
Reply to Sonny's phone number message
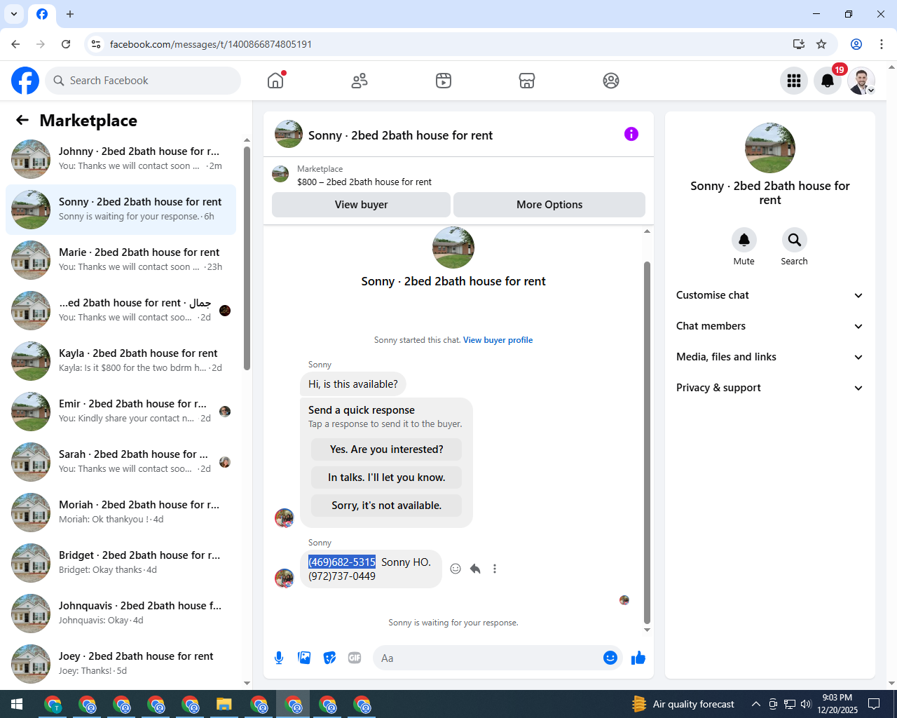click(x=475, y=569)
